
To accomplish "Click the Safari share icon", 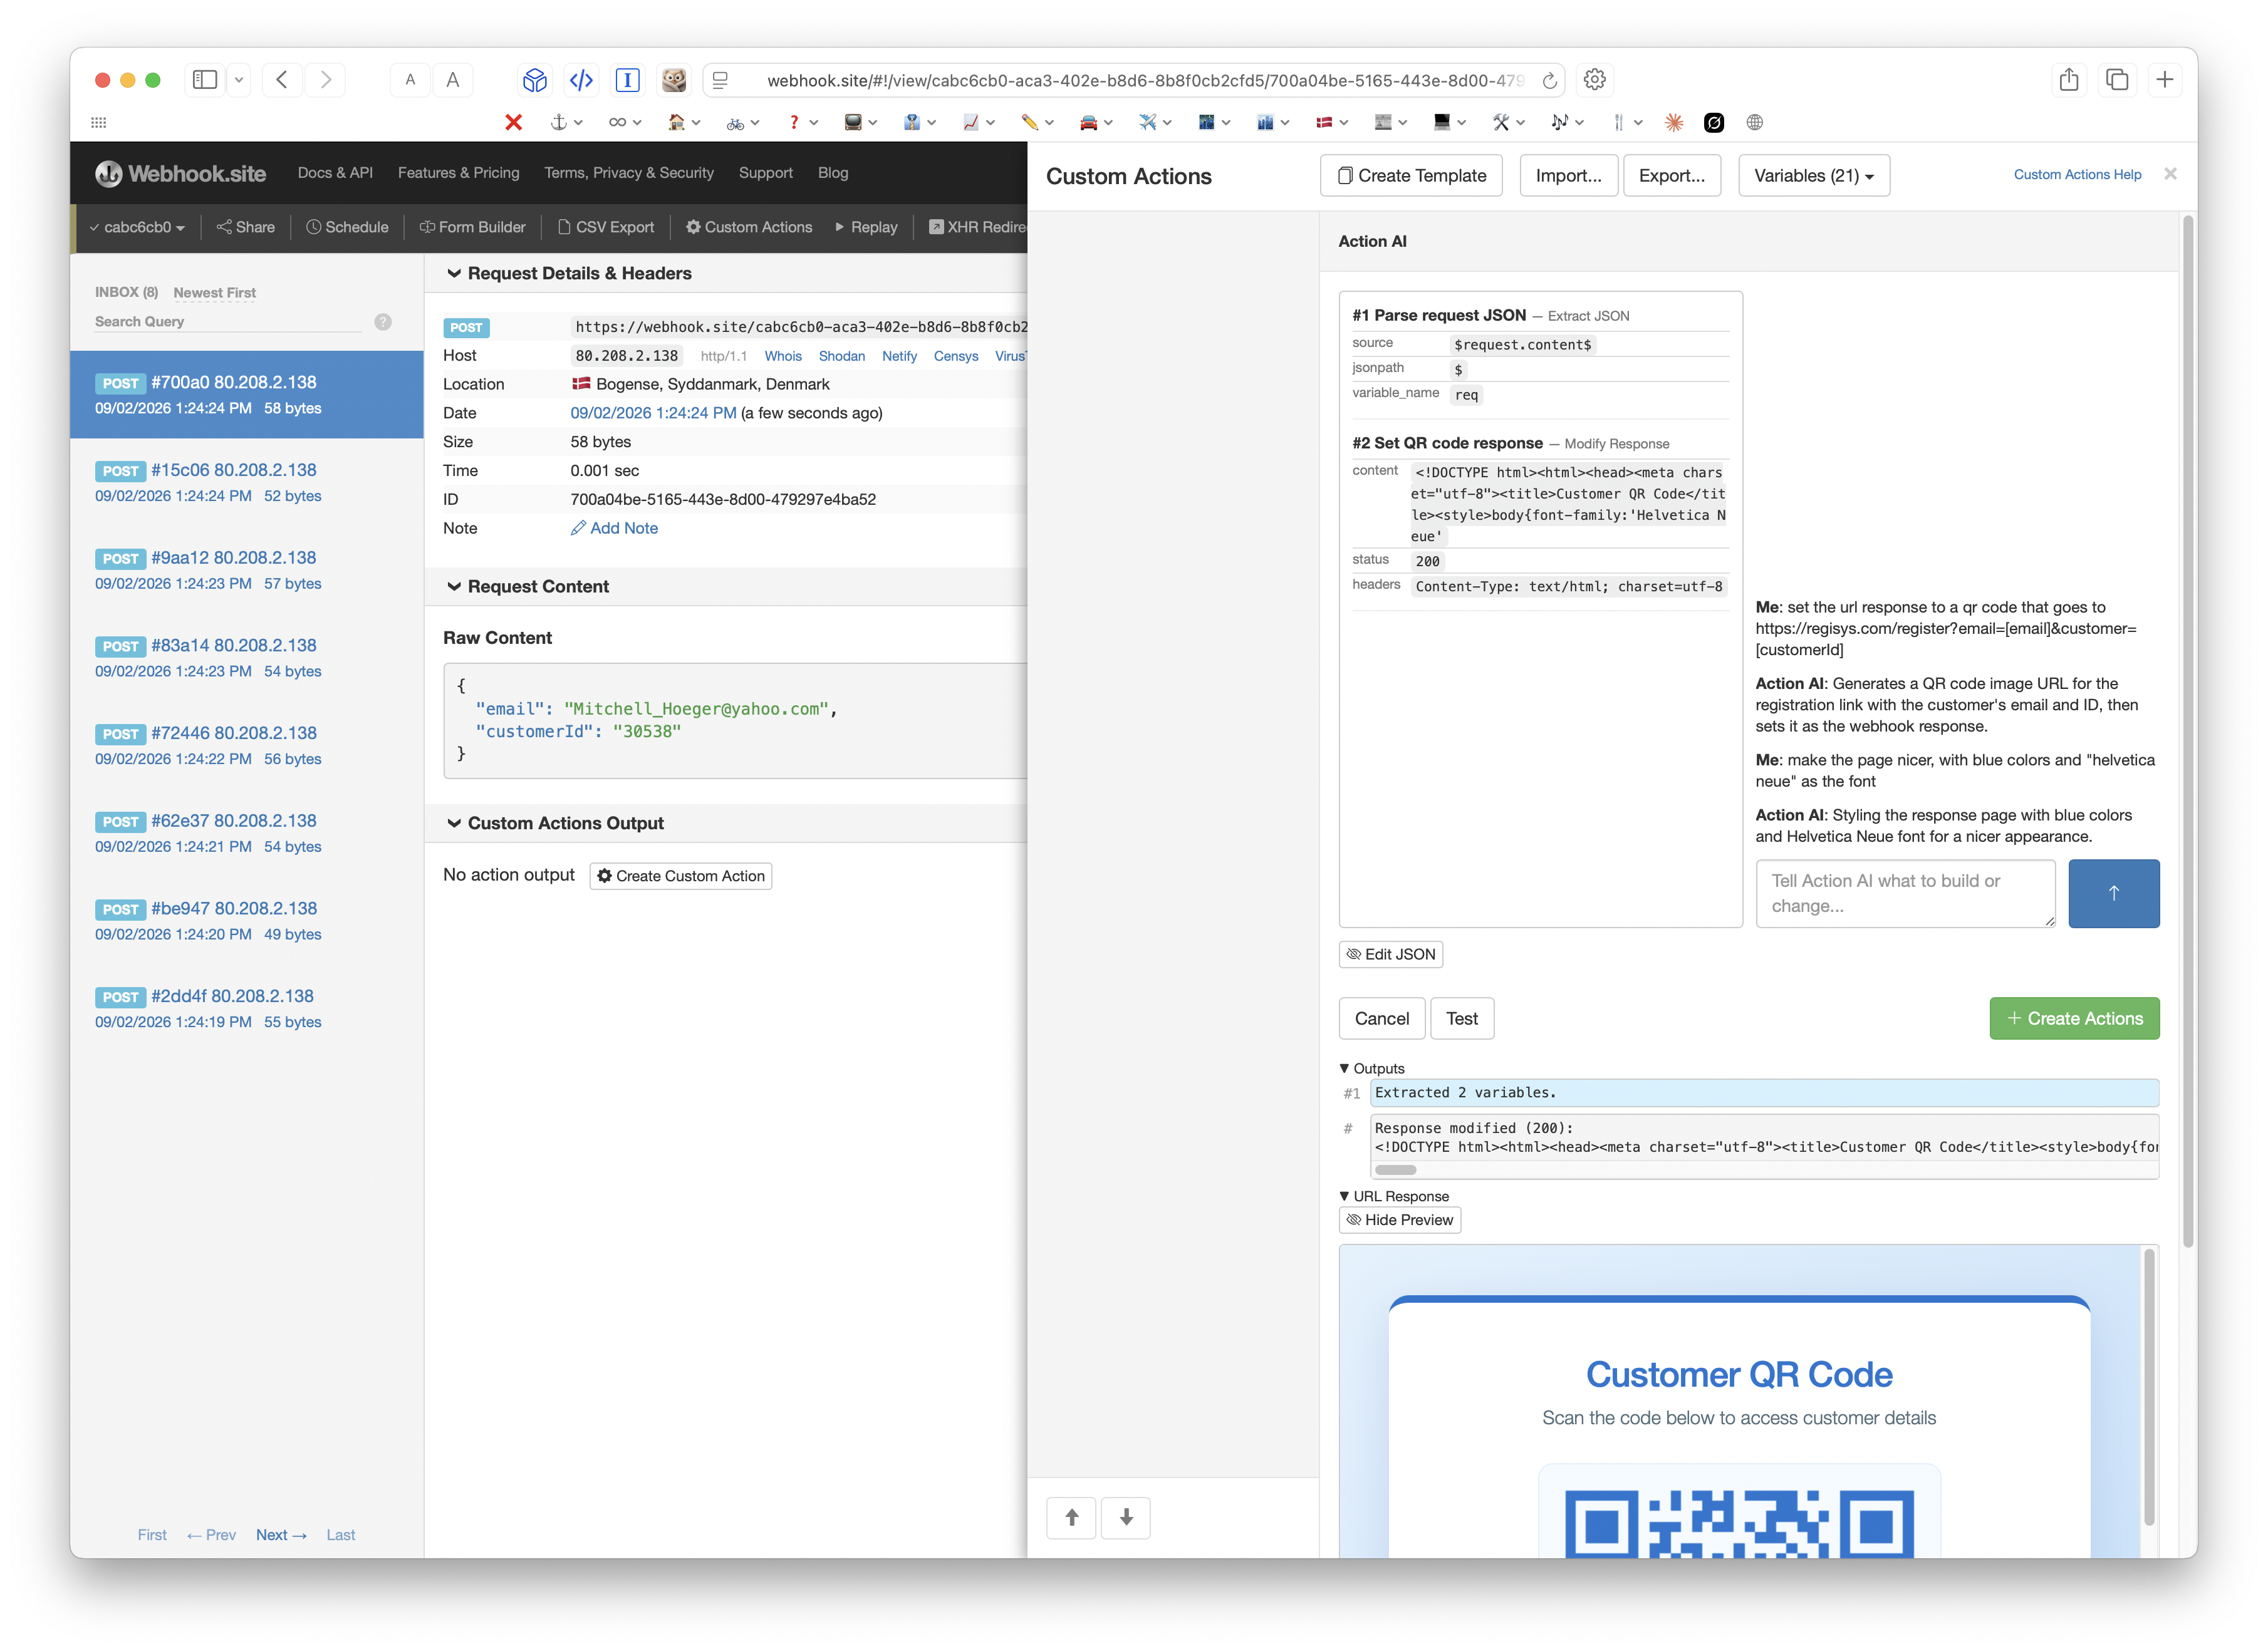I will (2069, 80).
